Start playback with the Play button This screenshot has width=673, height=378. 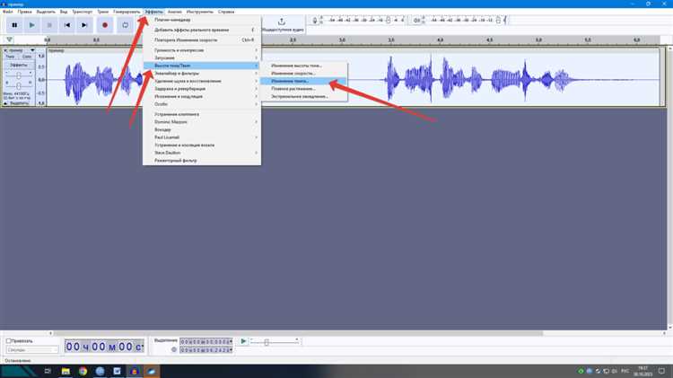tap(31, 25)
